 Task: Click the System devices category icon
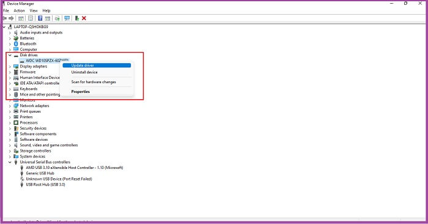[x=16, y=157]
